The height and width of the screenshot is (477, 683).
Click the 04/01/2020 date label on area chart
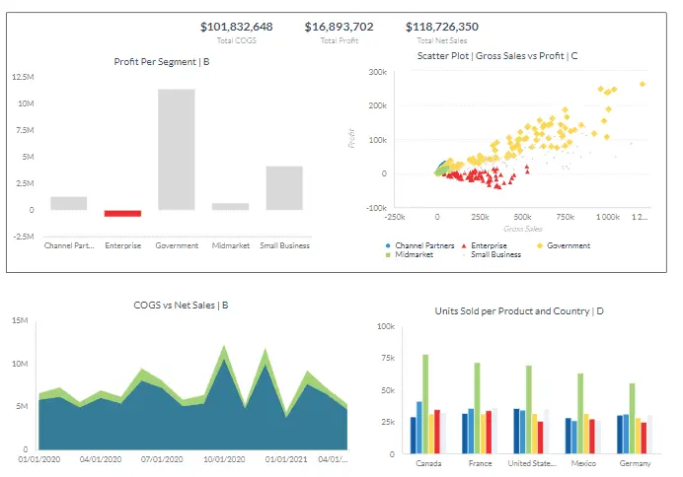point(101,459)
